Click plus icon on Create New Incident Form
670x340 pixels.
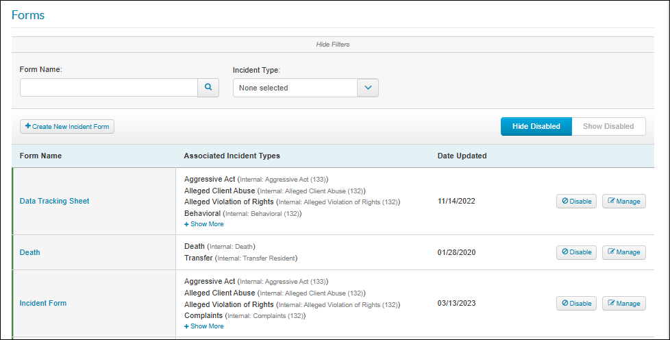28,126
